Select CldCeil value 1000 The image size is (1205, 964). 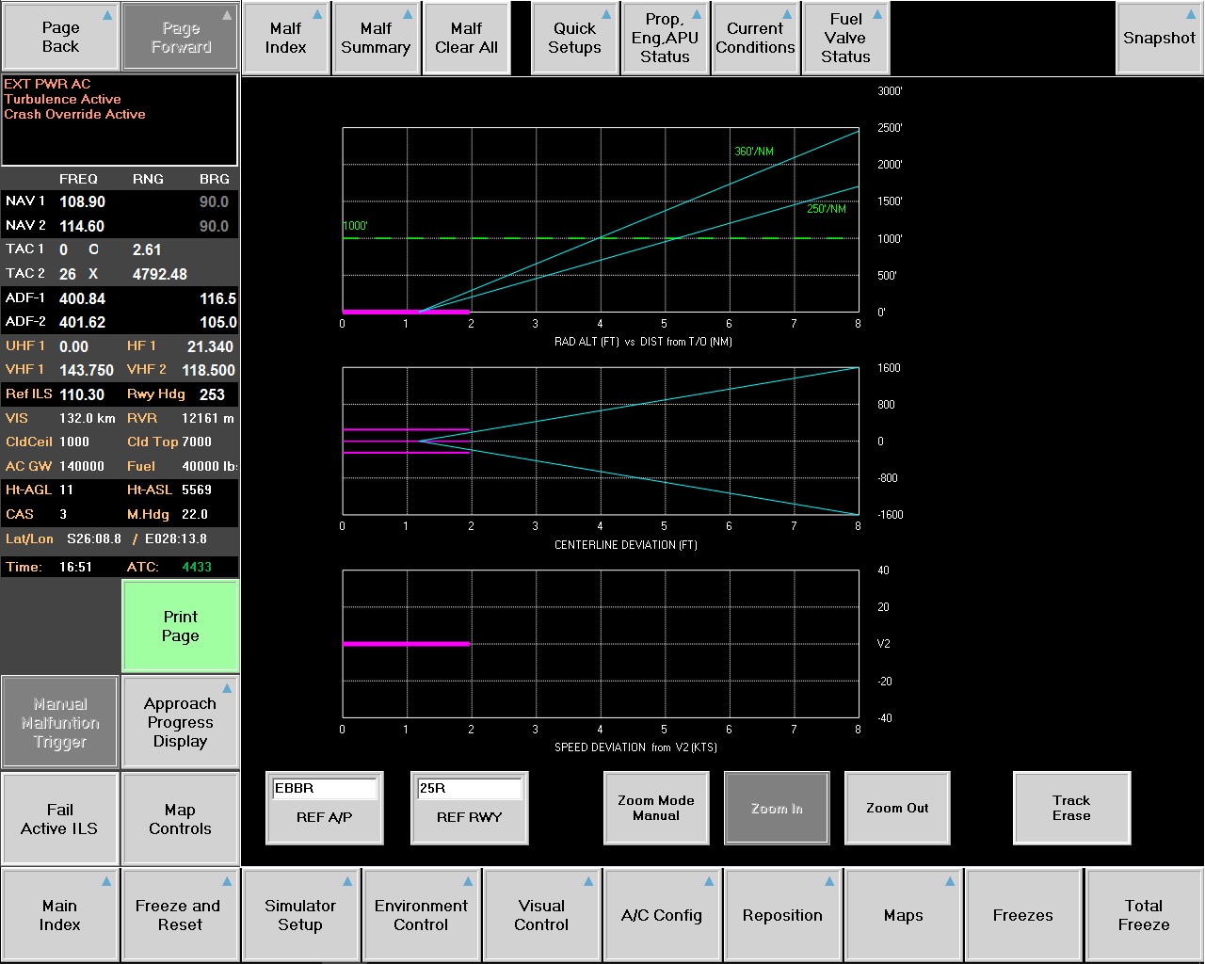tap(74, 442)
